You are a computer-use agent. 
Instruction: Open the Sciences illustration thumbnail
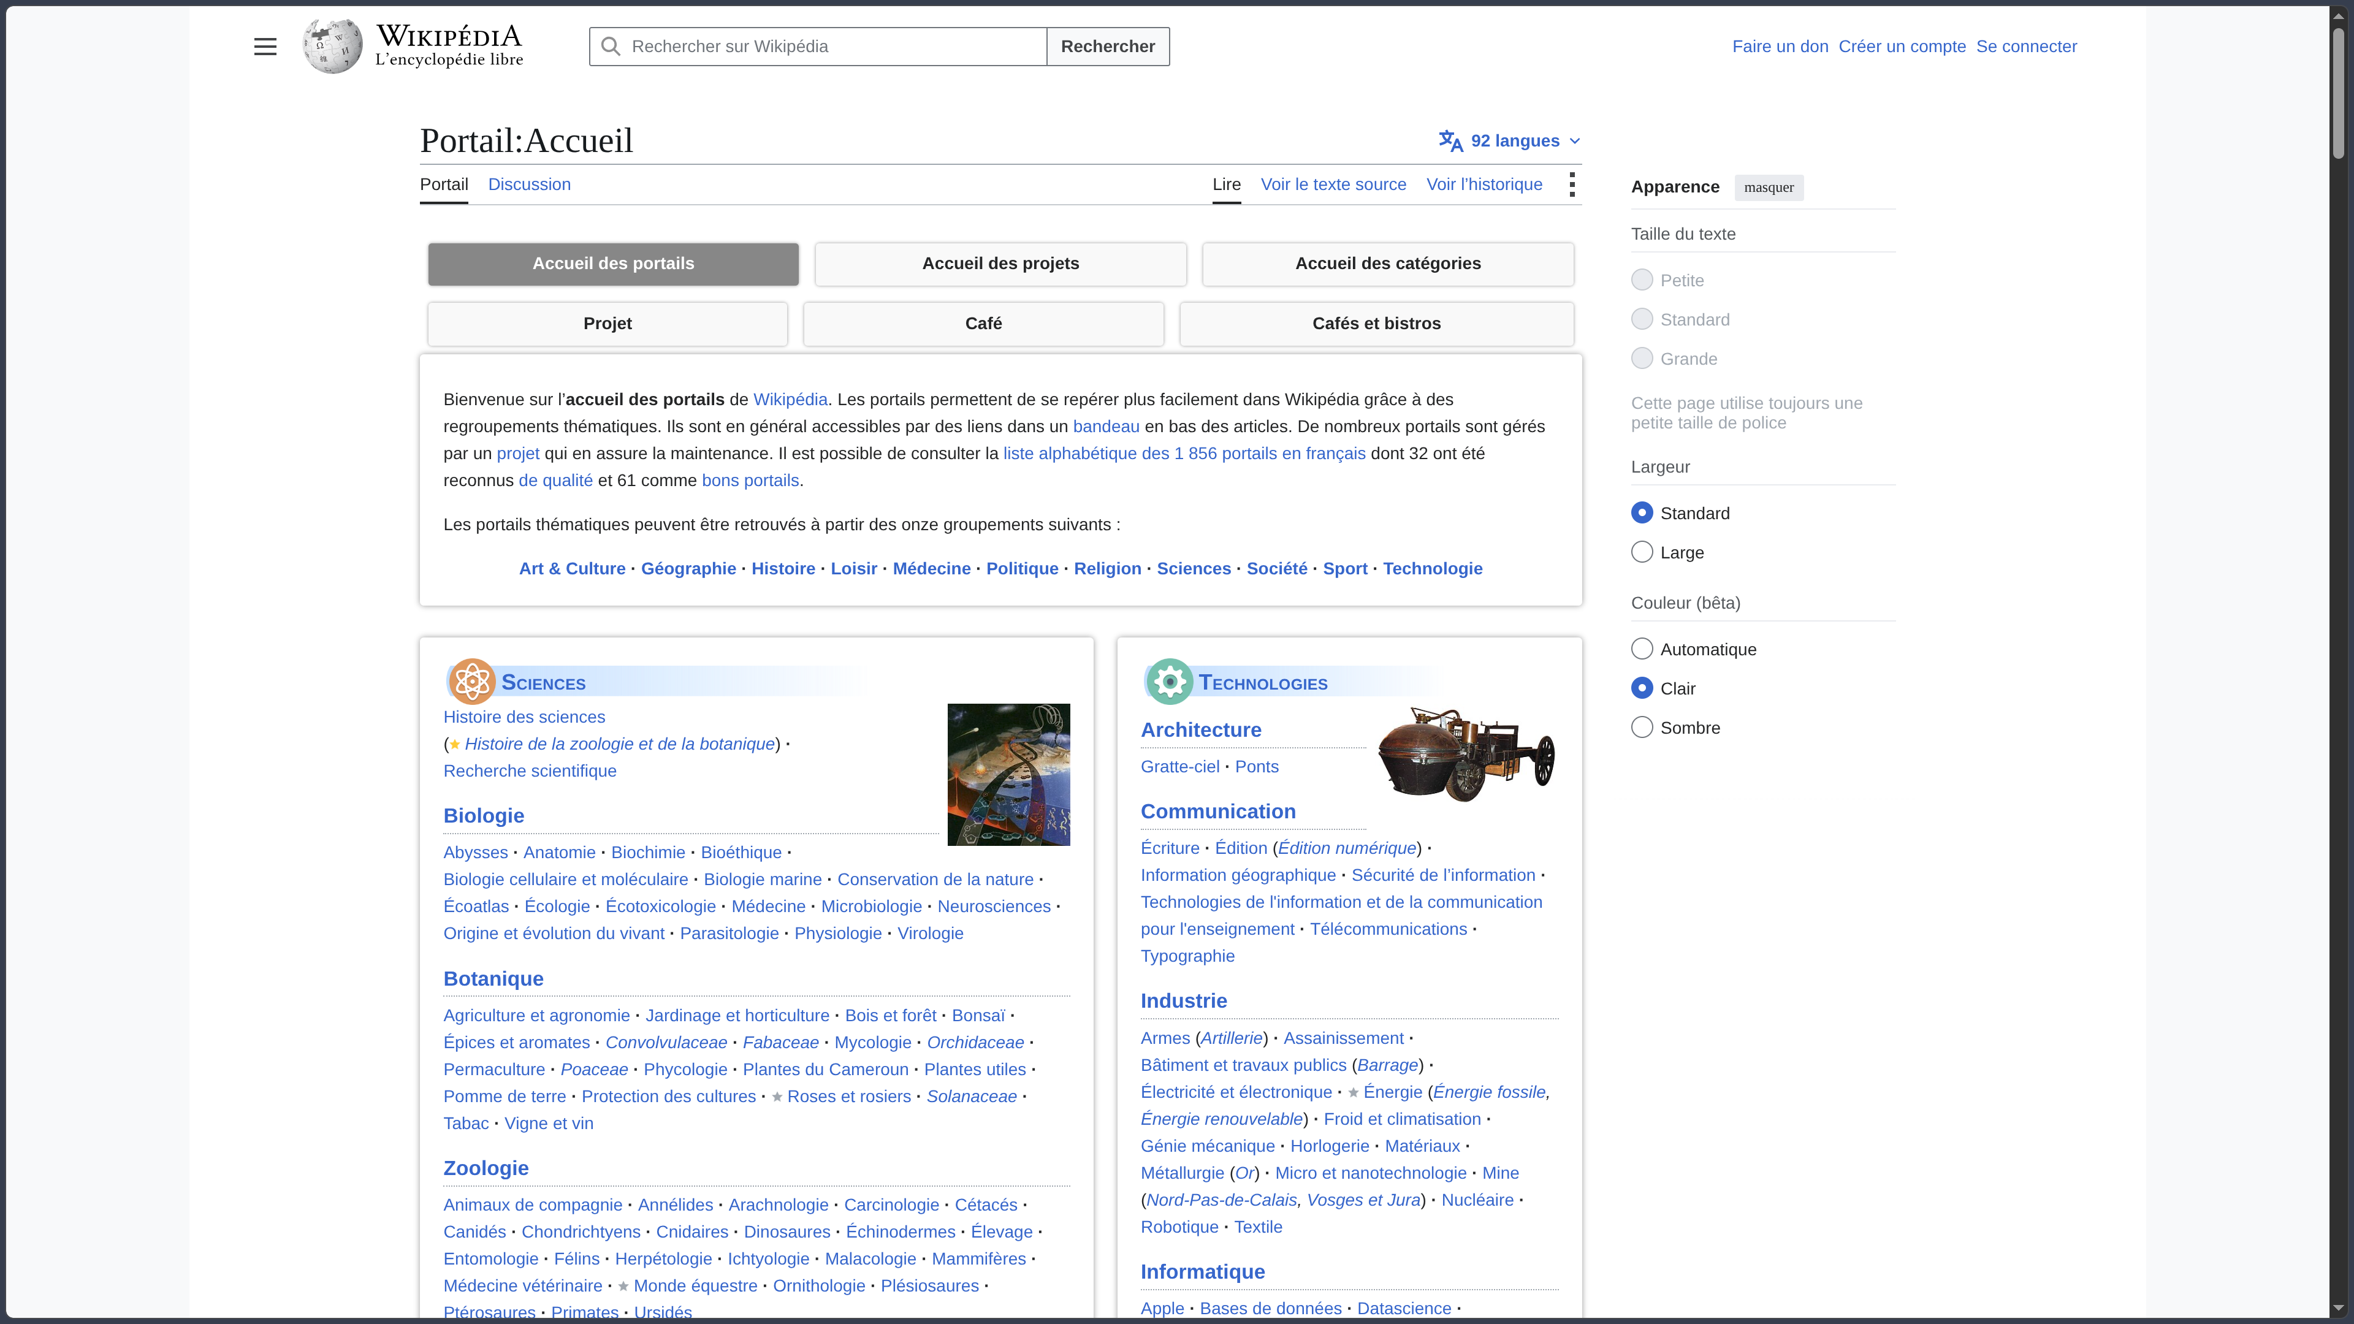[1008, 775]
